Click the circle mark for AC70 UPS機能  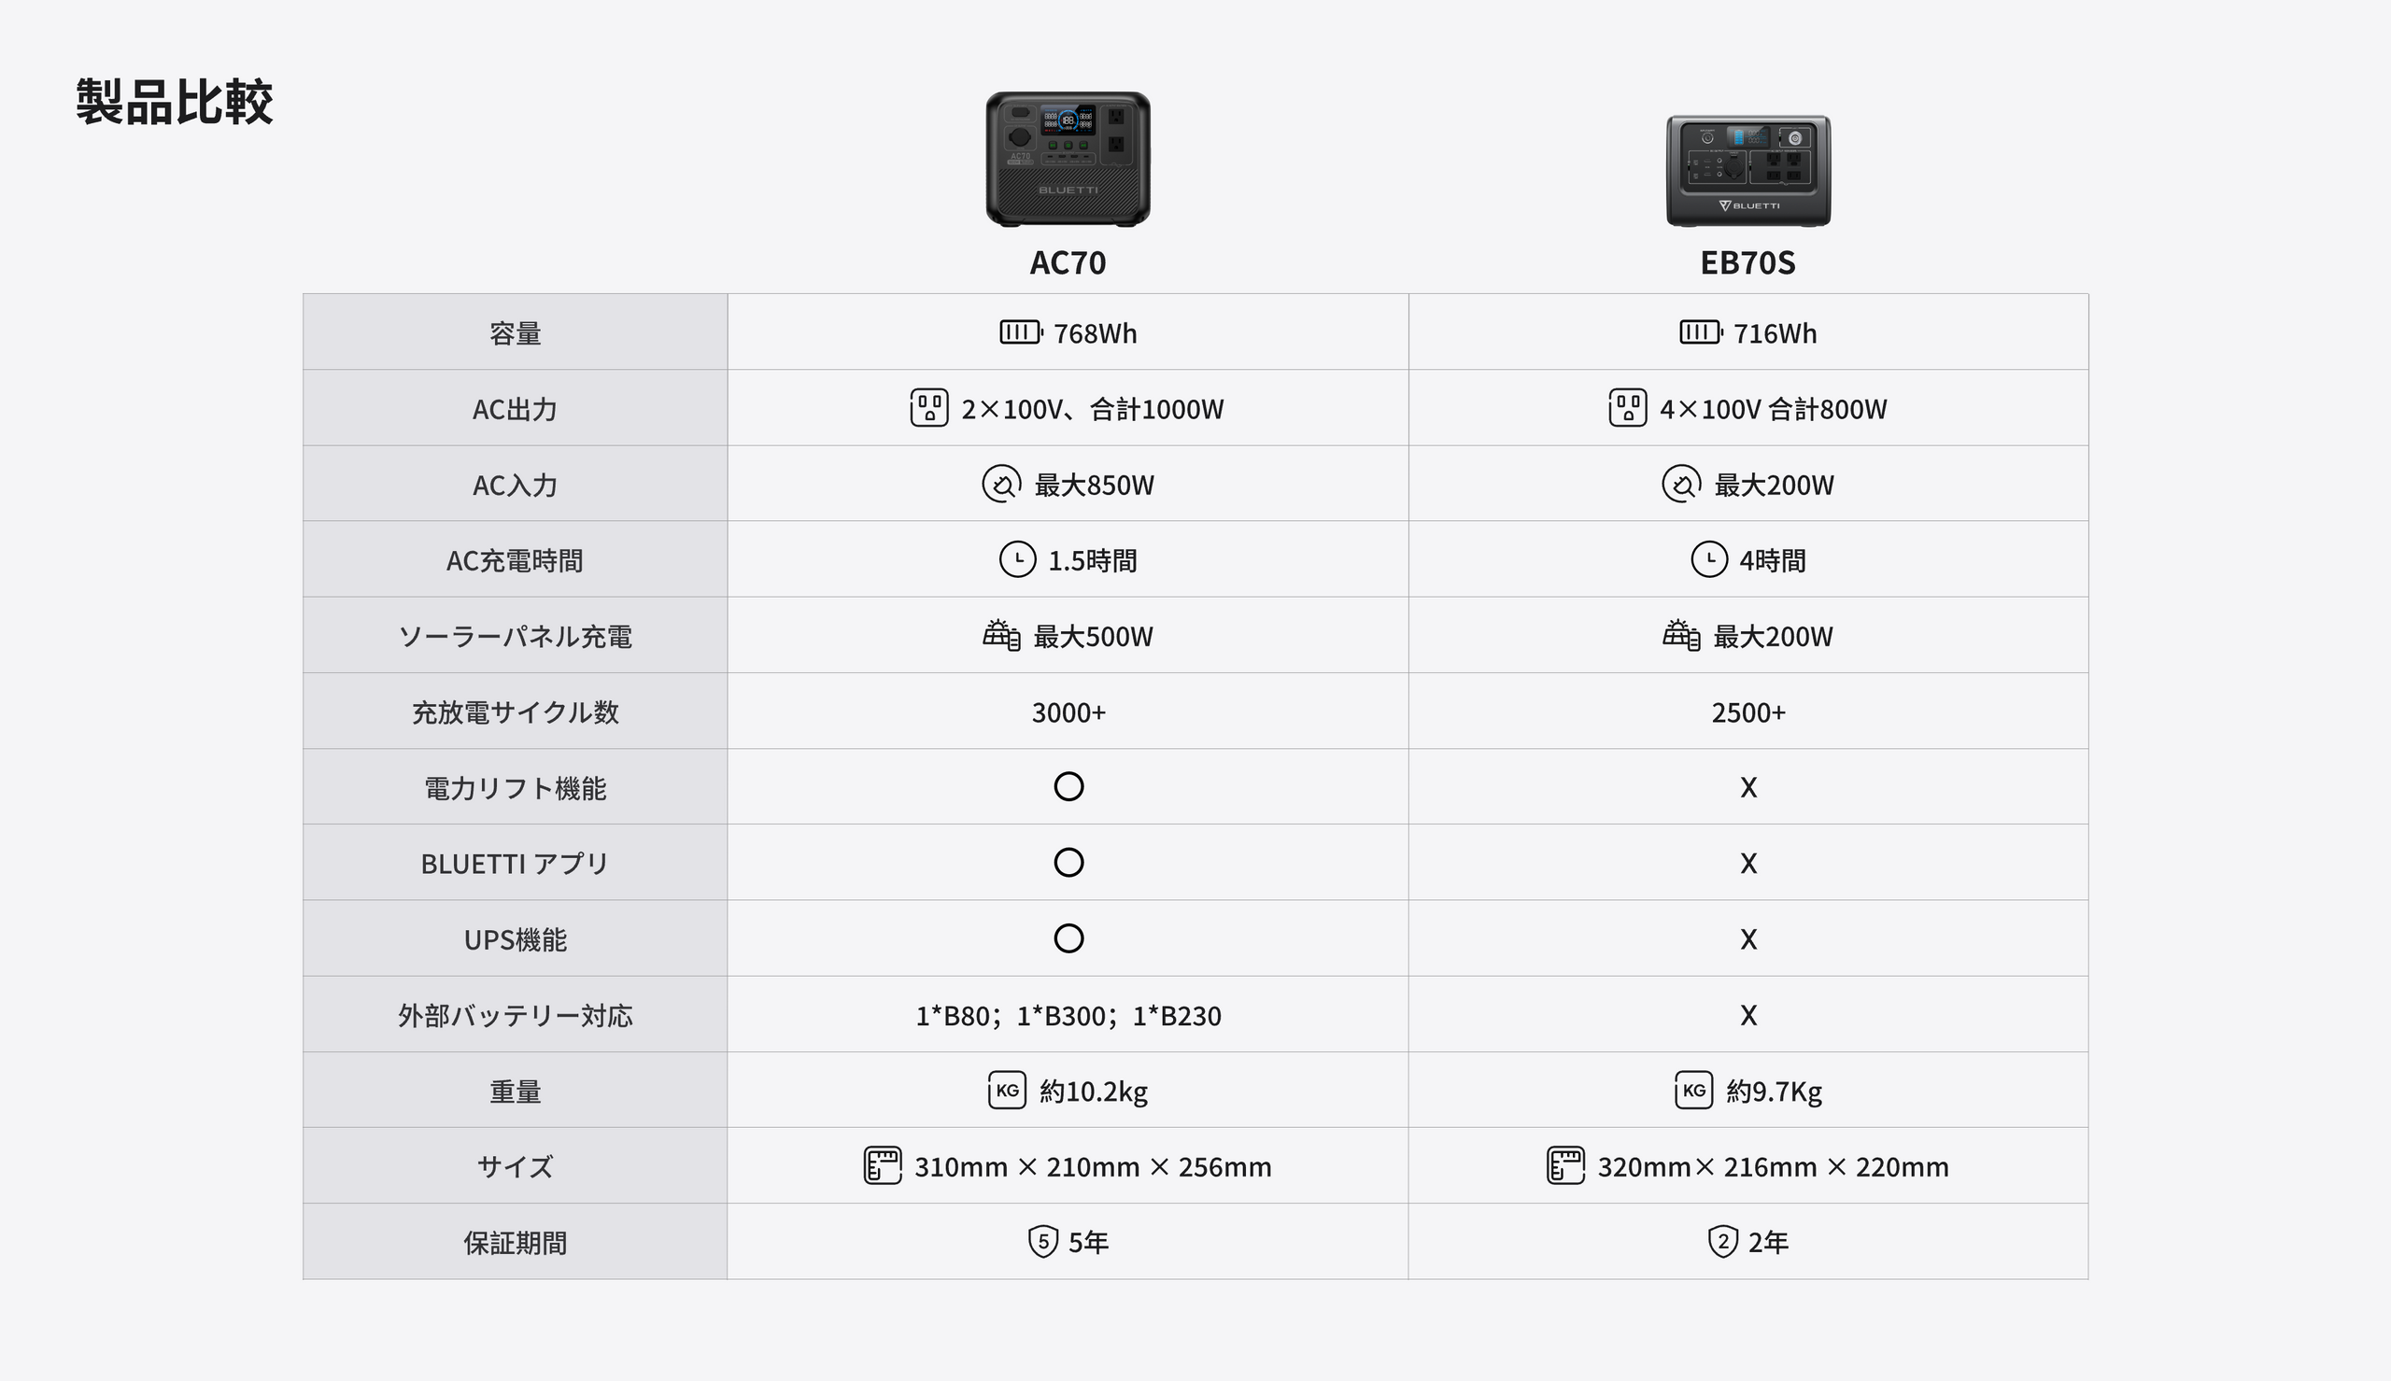[x=1068, y=938]
